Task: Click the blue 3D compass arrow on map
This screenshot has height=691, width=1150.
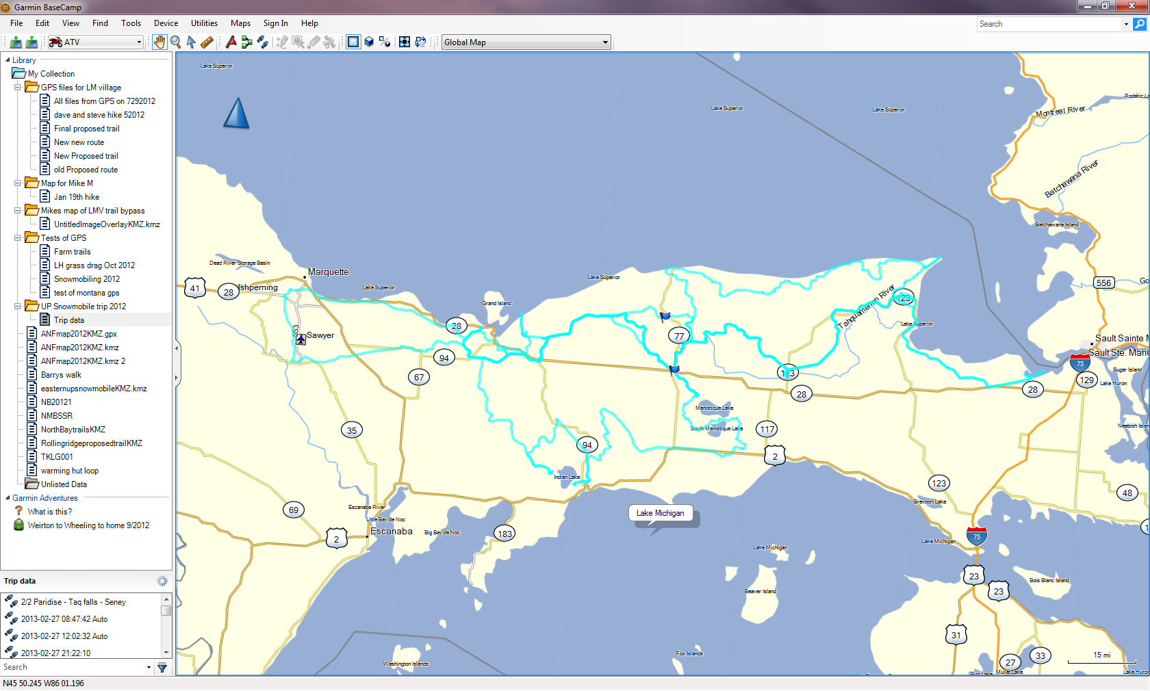Action: pos(236,113)
